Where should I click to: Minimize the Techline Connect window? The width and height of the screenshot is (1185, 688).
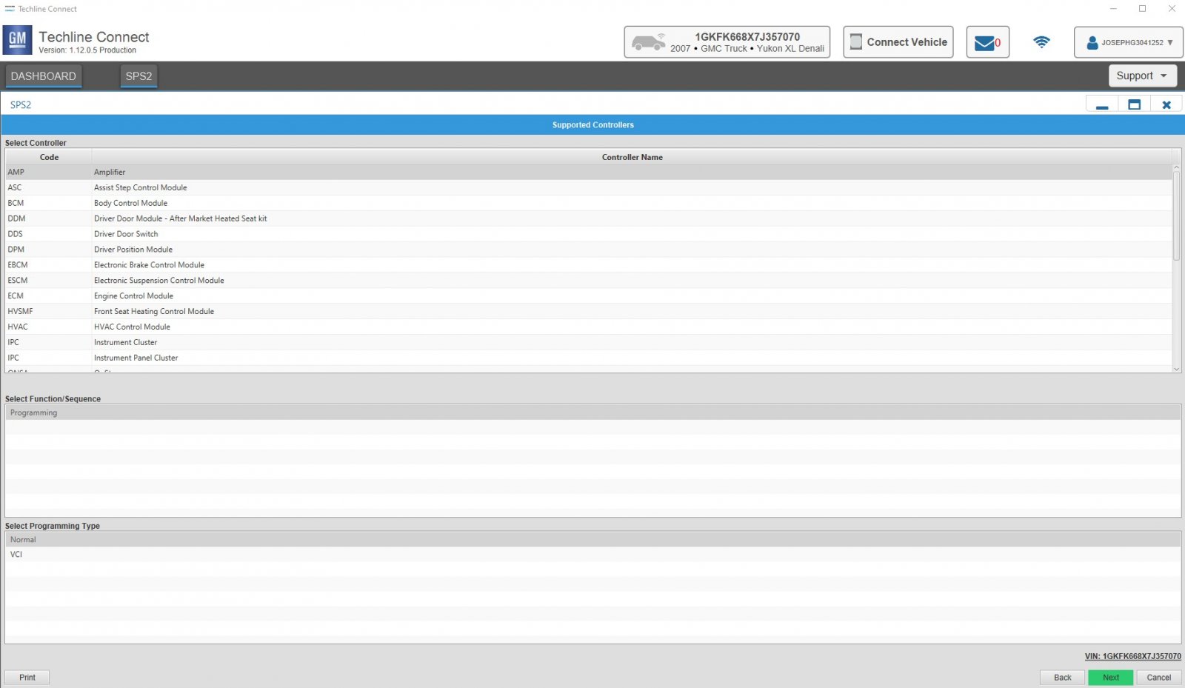(1113, 9)
